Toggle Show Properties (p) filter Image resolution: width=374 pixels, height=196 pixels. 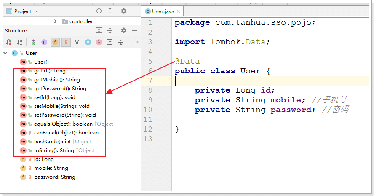click(x=44, y=42)
